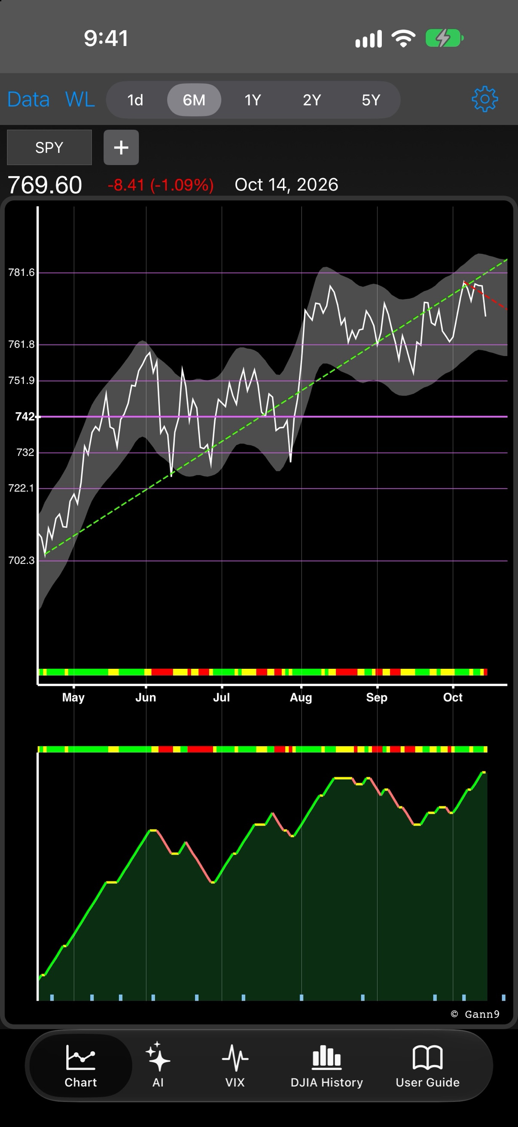Choose the 5Y time range
The width and height of the screenshot is (518, 1127).
(371, 100)
